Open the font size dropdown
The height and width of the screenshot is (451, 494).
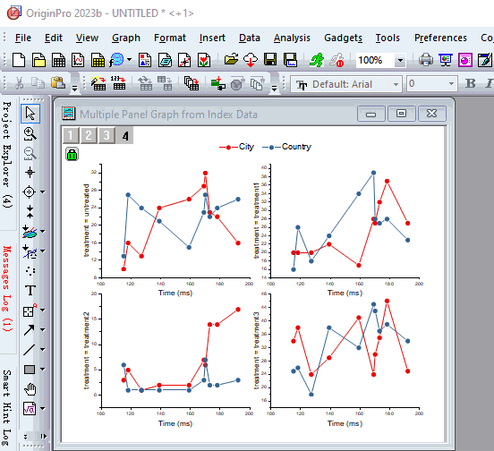pos(451,84)
